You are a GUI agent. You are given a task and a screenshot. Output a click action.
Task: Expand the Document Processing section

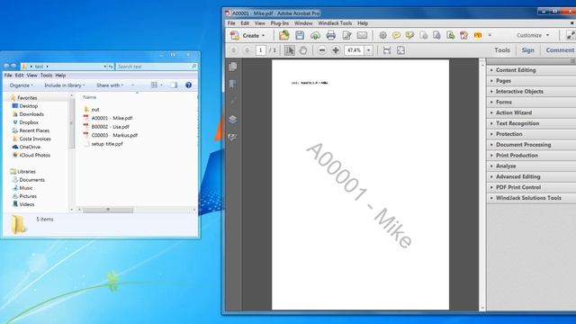point(532,144)
